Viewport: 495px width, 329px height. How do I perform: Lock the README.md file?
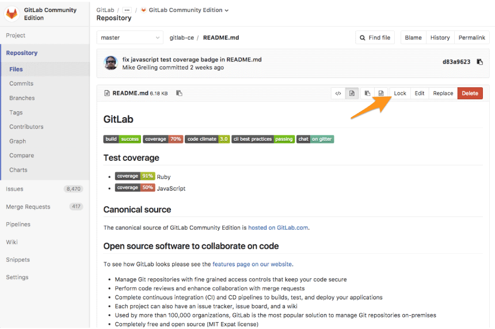pyautogui.click(x=400, y=93)
